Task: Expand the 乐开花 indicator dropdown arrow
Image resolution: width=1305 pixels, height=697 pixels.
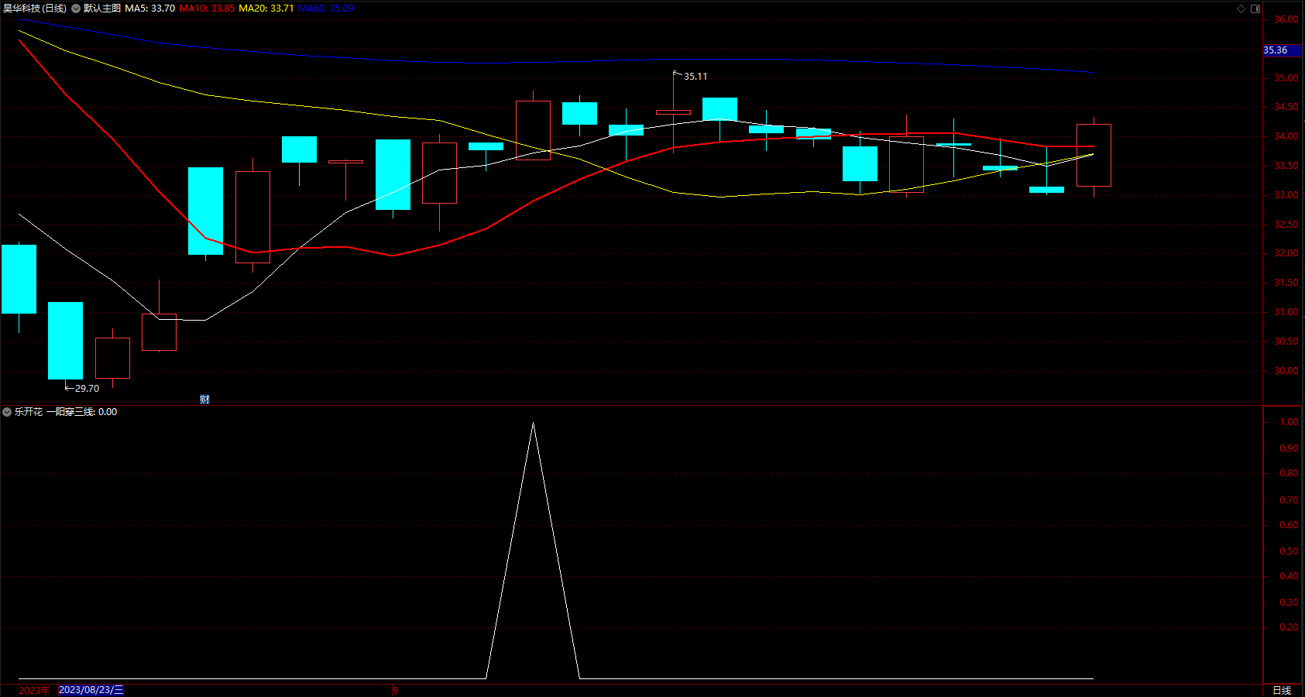Action: (x=7, y=412)
